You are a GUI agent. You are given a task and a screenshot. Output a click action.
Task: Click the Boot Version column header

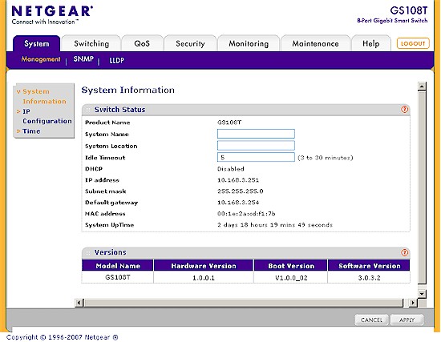point(291,266)
